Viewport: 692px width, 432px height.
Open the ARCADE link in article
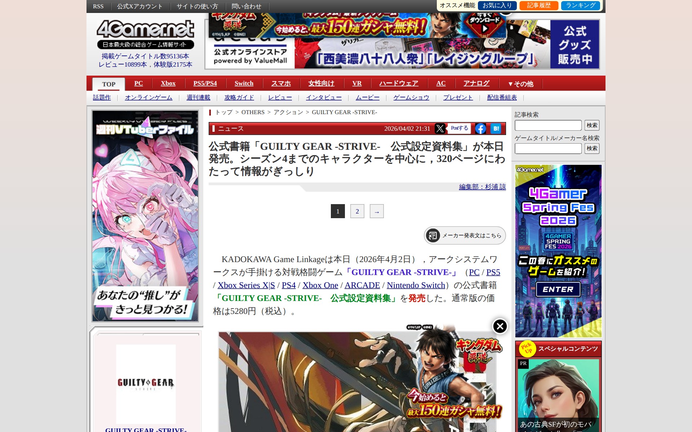tap(362, 285)
